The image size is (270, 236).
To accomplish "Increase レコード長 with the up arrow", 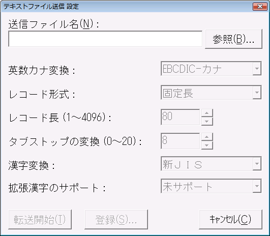I will pyautogui.click(x=207, y=113).
